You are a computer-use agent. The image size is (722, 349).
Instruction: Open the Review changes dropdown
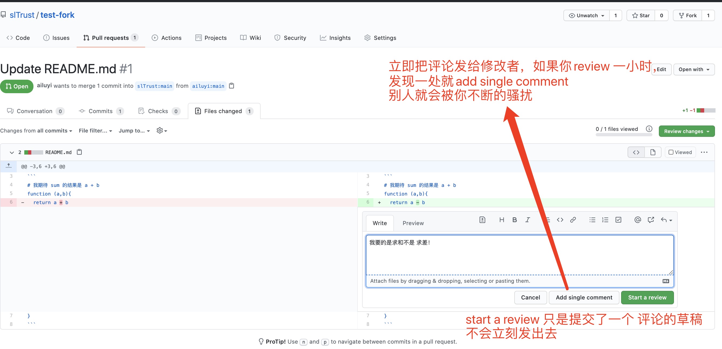(x=686, y=131)
